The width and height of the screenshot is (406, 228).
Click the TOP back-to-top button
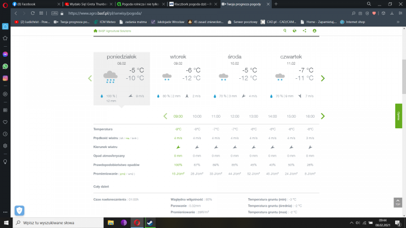[x=398, y=203]
